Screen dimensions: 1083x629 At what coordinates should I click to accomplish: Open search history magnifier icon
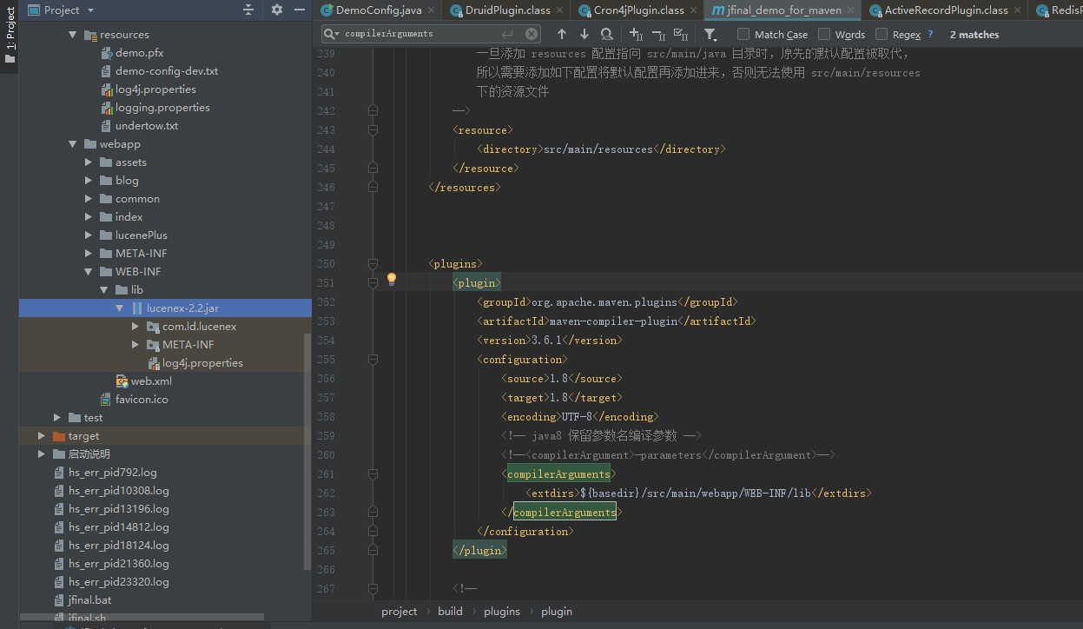pyautogui.click(x=332, y=34)
